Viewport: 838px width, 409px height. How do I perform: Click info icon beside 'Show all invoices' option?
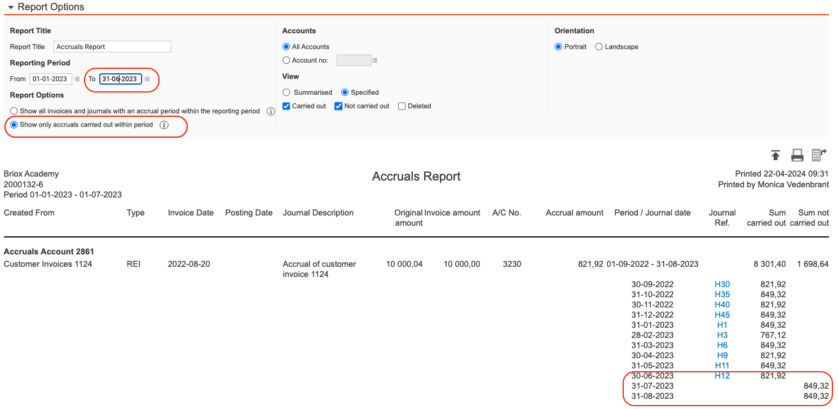[270, 112]
